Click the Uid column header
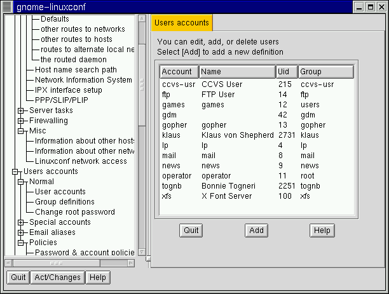This screenshot has height=294, width=389. (x=286, y=72)
